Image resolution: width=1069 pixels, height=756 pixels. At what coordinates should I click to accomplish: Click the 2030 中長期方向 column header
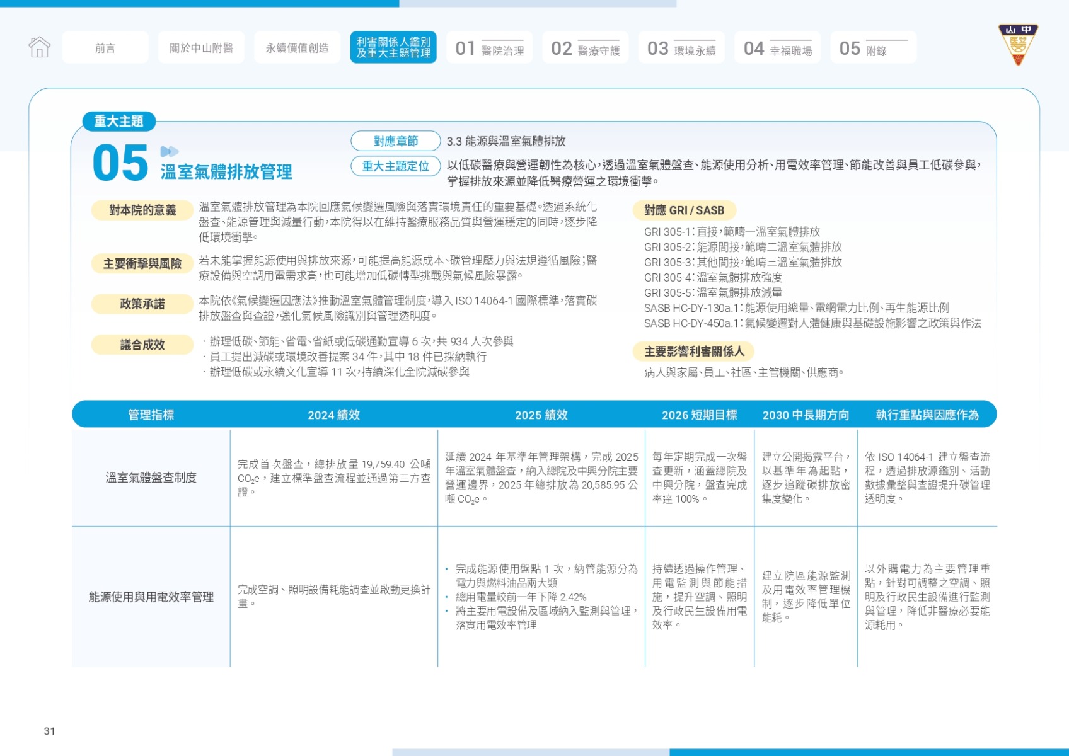[x=806, y=415]
